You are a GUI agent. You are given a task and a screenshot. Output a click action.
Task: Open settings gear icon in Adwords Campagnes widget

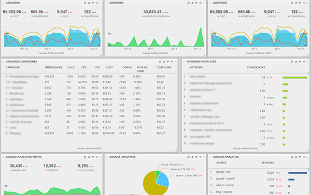pos(160,62)
